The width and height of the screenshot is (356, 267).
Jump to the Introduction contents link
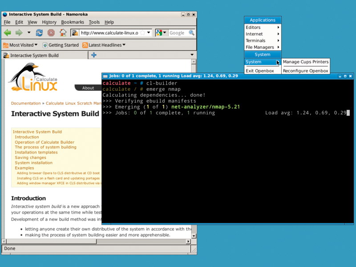coord(27,137)
